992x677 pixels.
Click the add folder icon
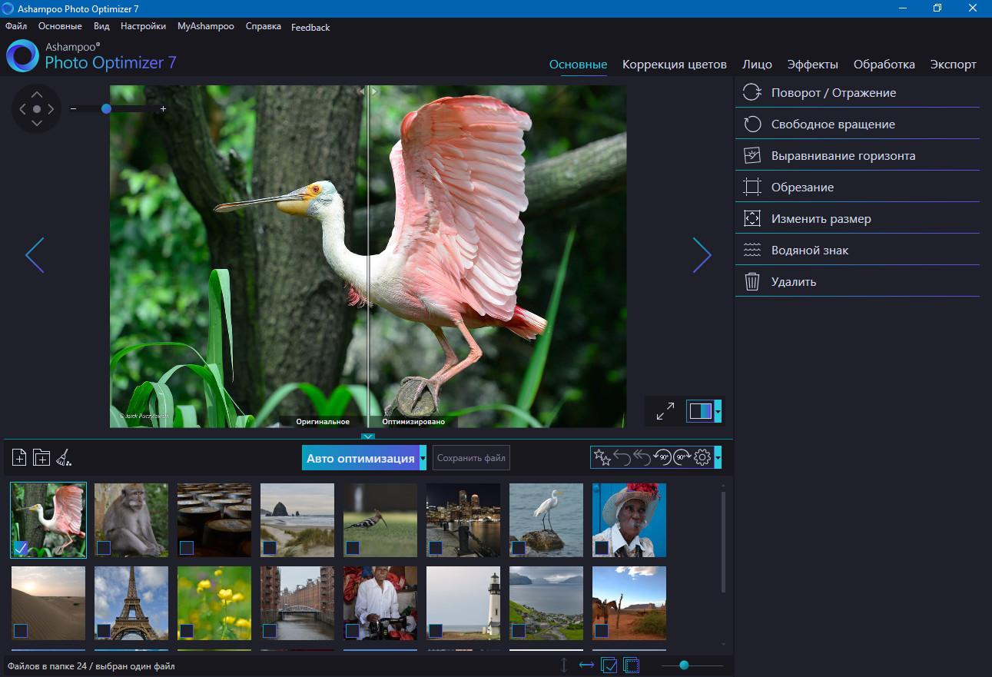coord(41,458)
